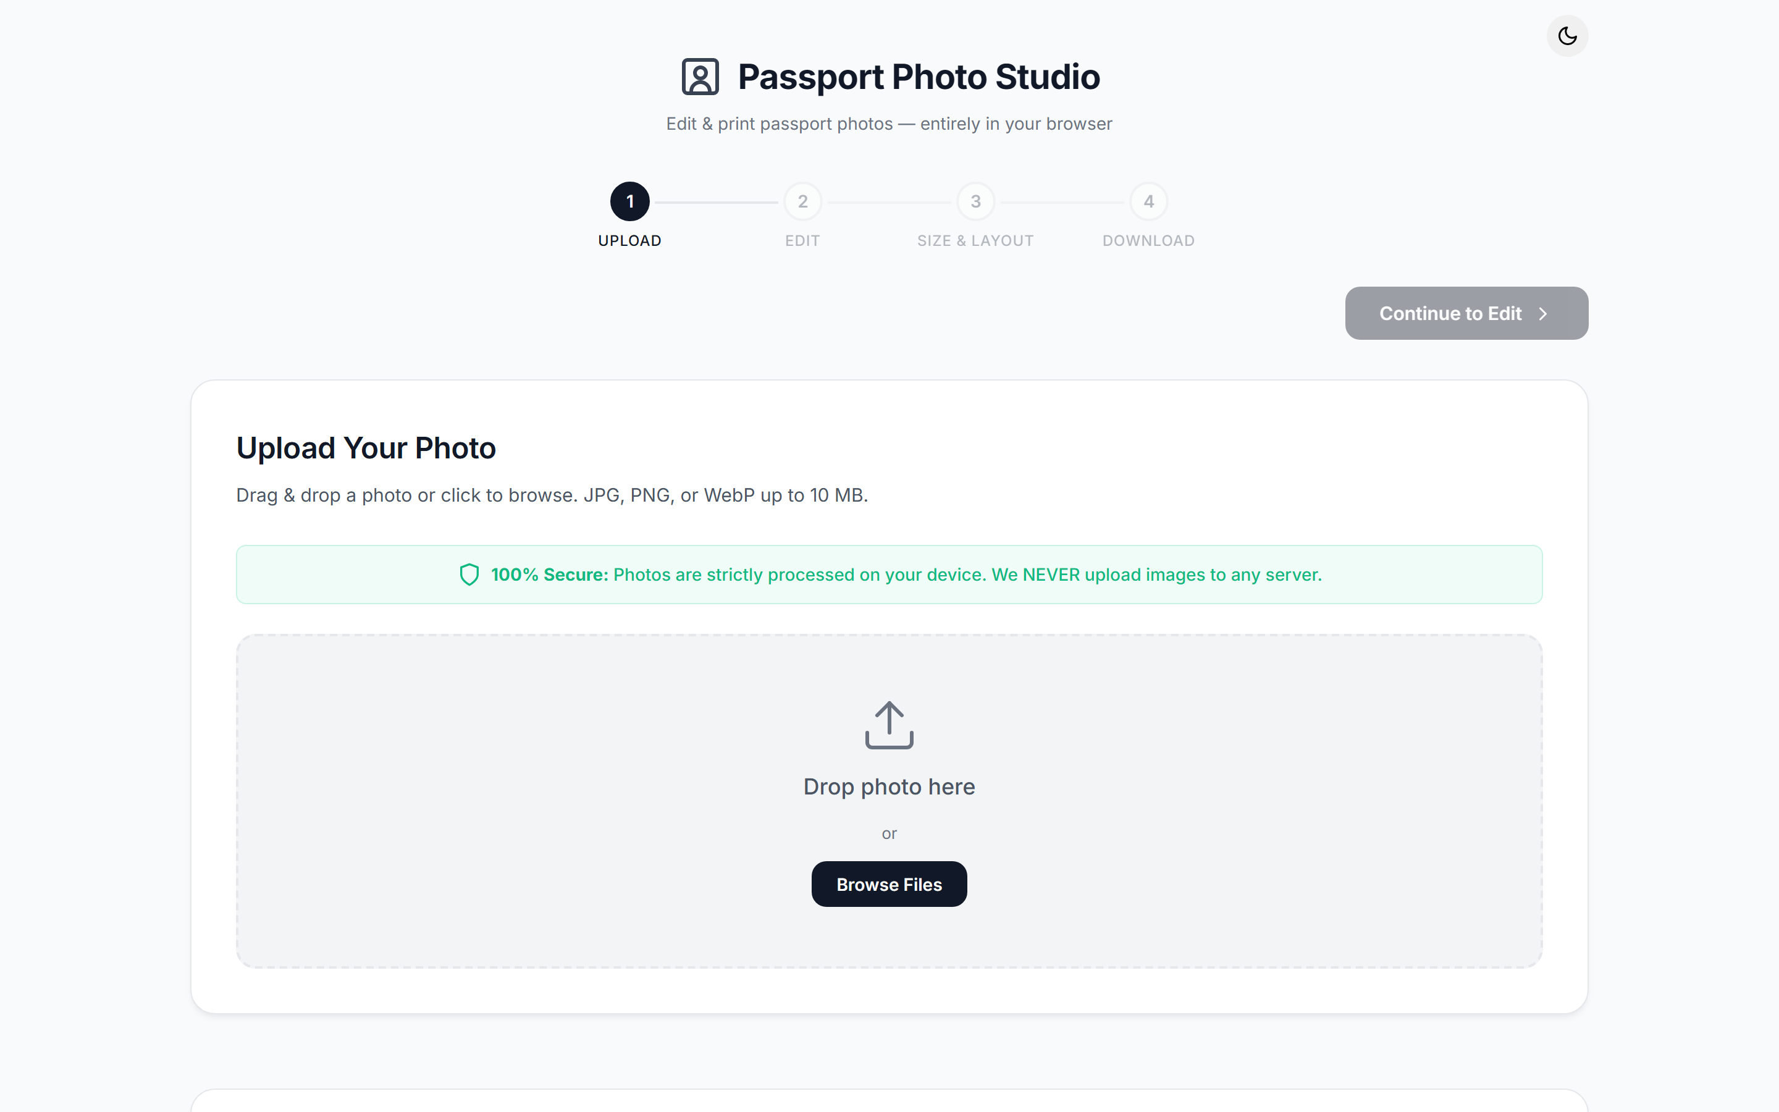The width and height of the screenshot is (1779, 1112).
Task: Open the UPLOAD step label
Action: [630, 241]
